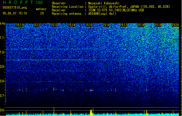182x116 pixels.
Task: Click the HROFFT 1.0.0 title text
Action: coord(23,2)
